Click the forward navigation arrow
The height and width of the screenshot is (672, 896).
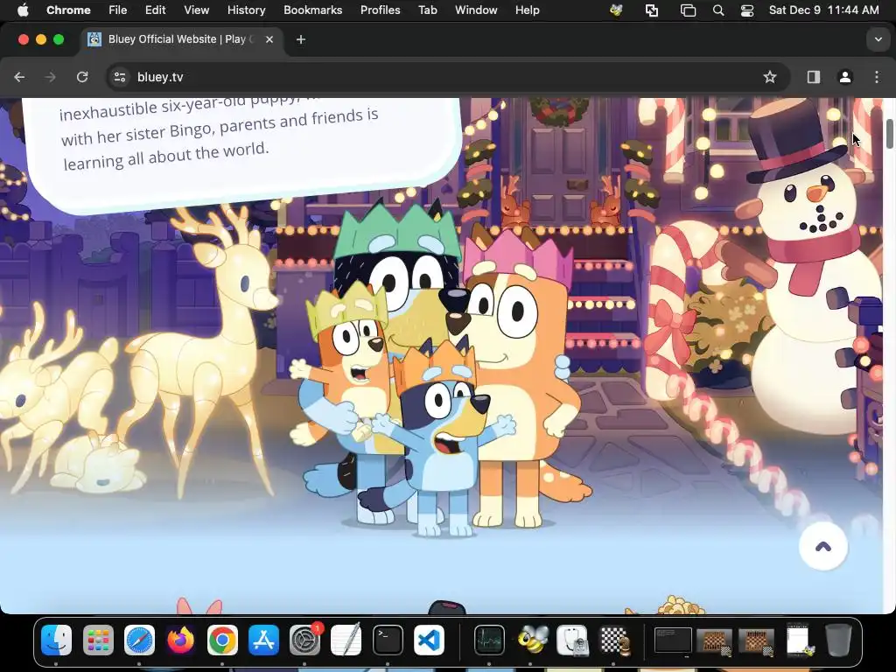50,77
